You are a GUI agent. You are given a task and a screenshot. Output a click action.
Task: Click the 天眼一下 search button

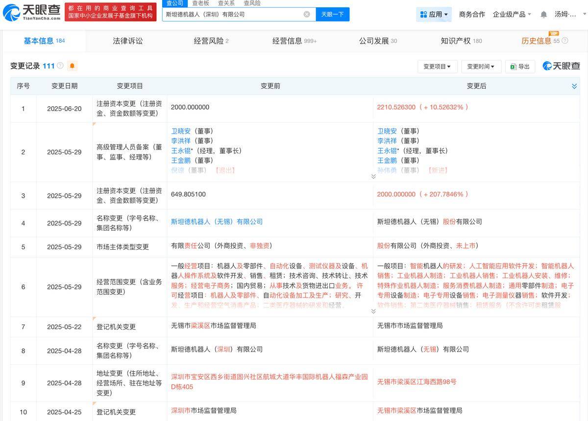point(333,14)
